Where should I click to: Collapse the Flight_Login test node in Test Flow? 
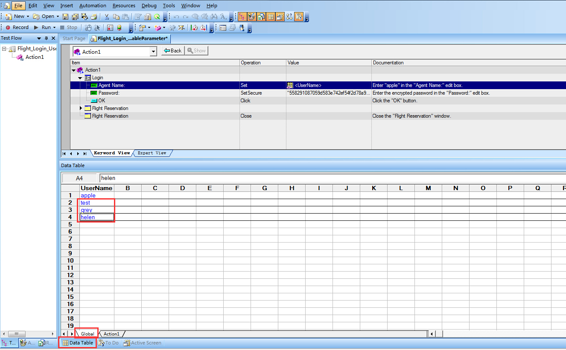(4, 49)
